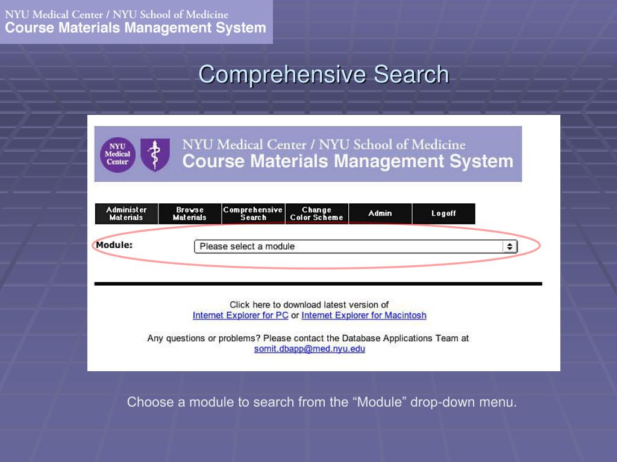This screenshot has height=462, width=617.
Task: Click the 'Choose a module to search' caption
Action: (x=322, y=402)
